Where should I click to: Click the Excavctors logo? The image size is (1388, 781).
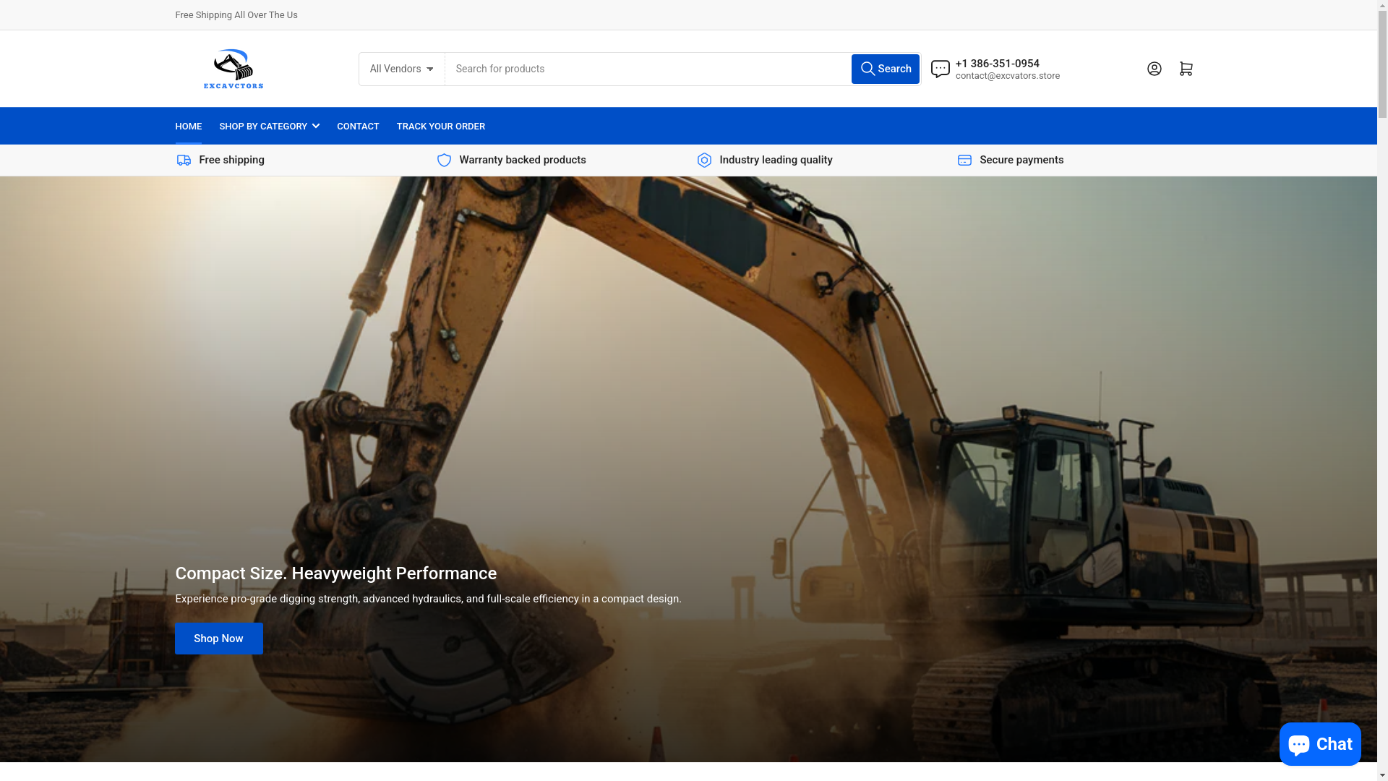234,69
